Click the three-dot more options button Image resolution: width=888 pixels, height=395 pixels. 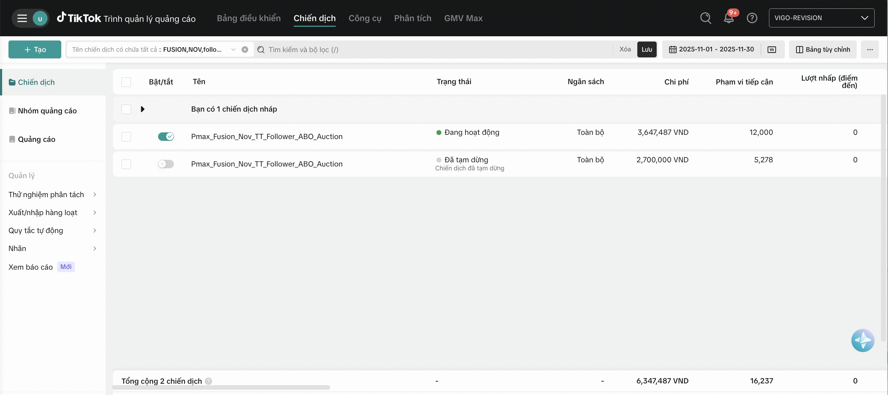[x=870, y=50]
